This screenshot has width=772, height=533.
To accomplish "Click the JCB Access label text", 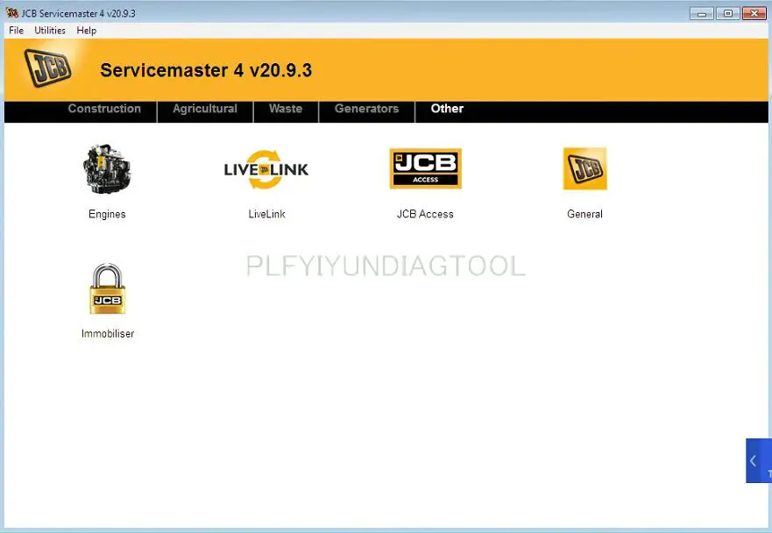I will click(425, 214).
